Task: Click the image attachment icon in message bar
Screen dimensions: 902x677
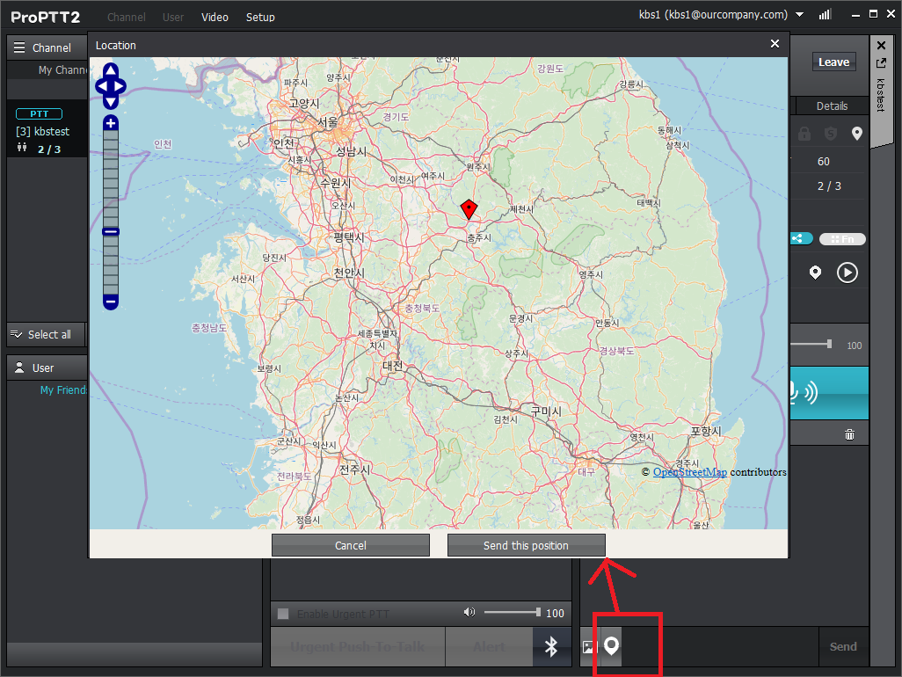Action: pos(589,647)
